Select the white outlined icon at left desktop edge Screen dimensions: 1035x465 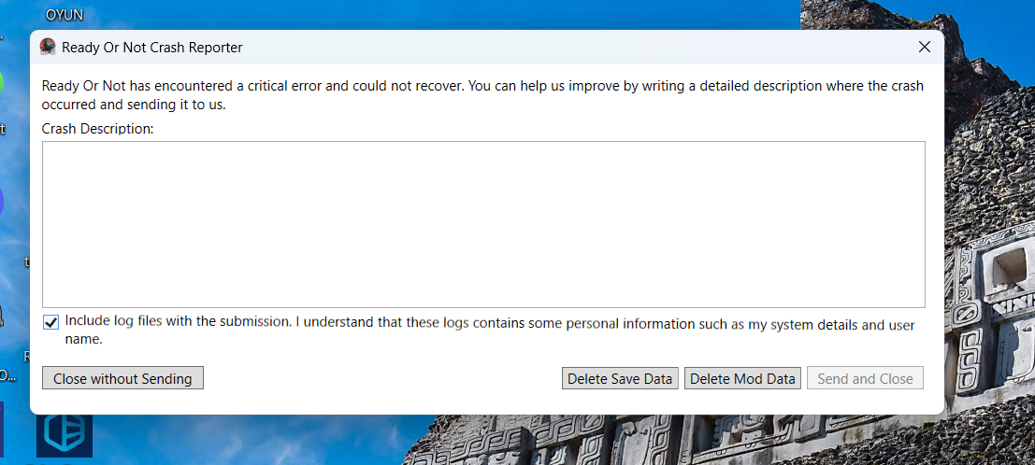click(2, 316)
